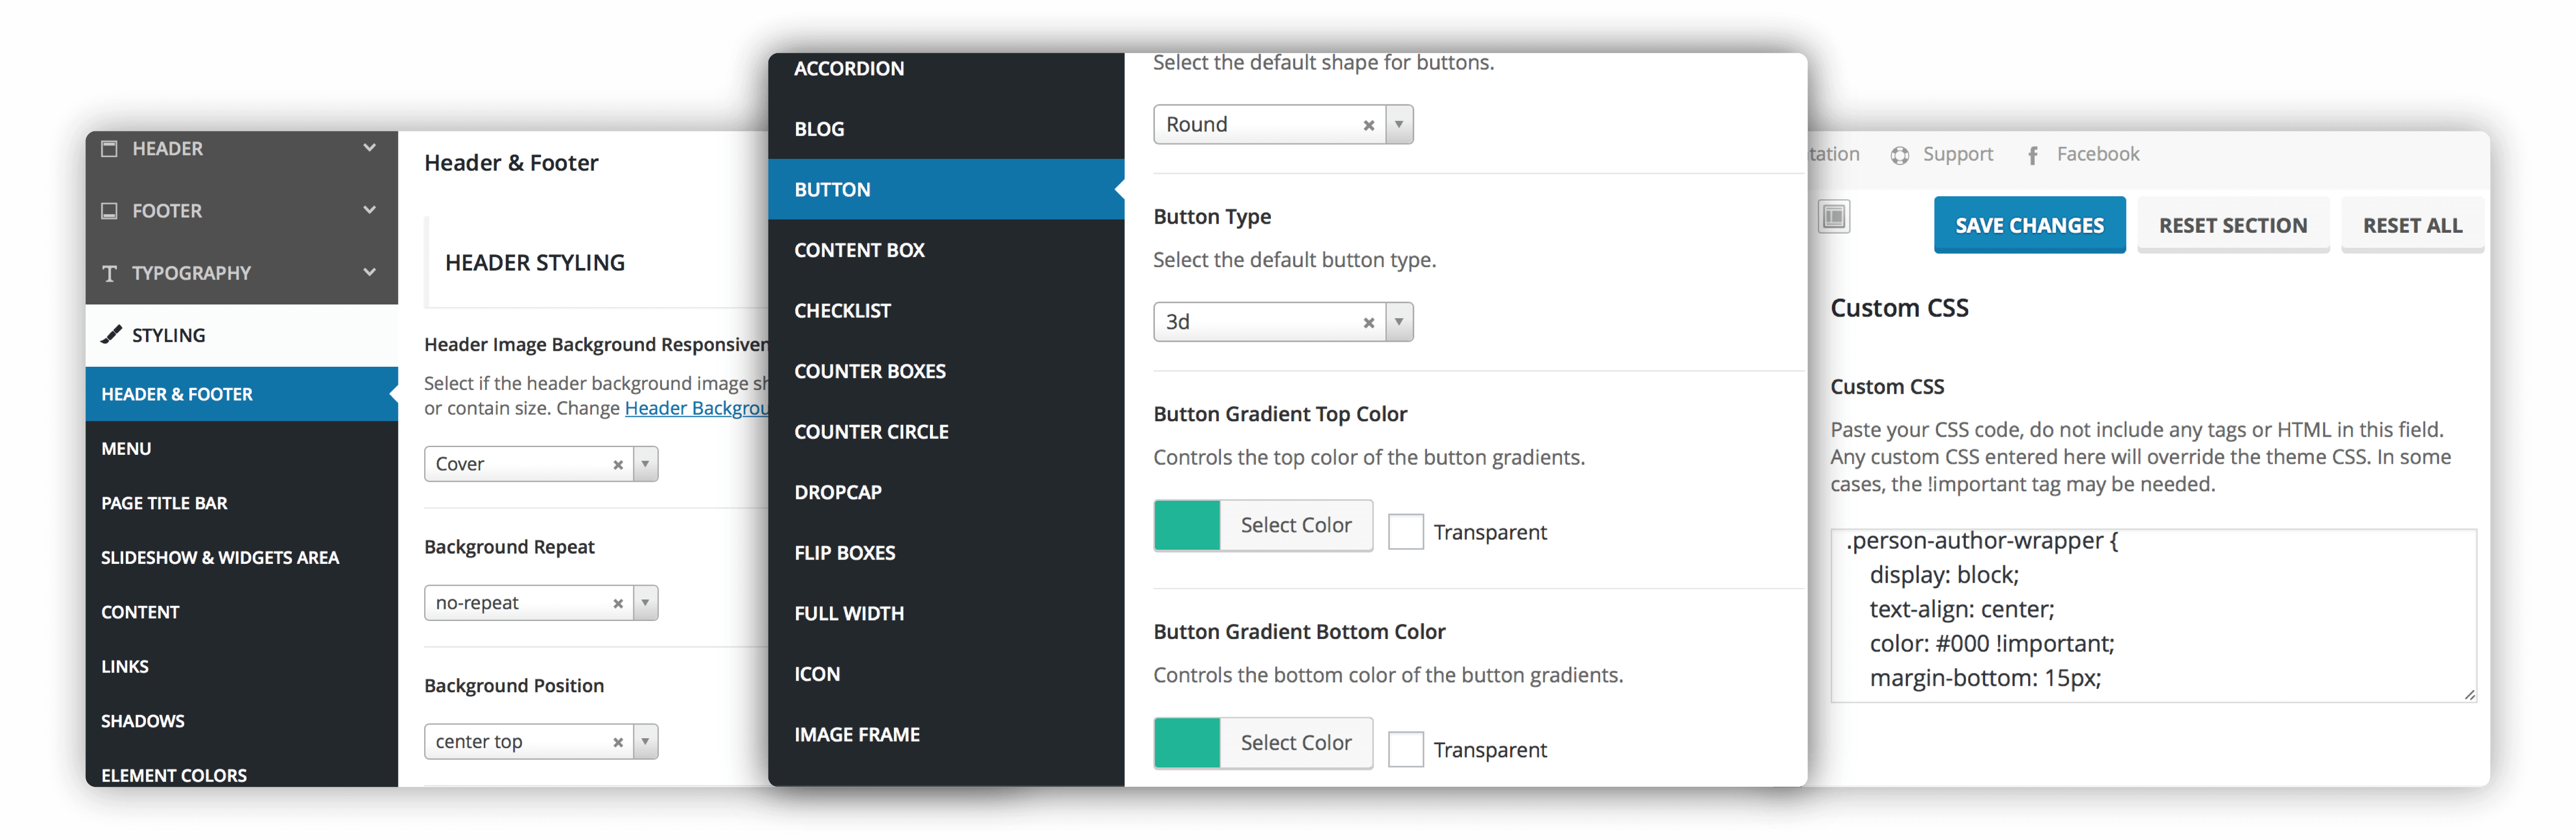Select Content Box in shortcode list
This screenshot has width=2576, height=840.
tap(946, 250)
